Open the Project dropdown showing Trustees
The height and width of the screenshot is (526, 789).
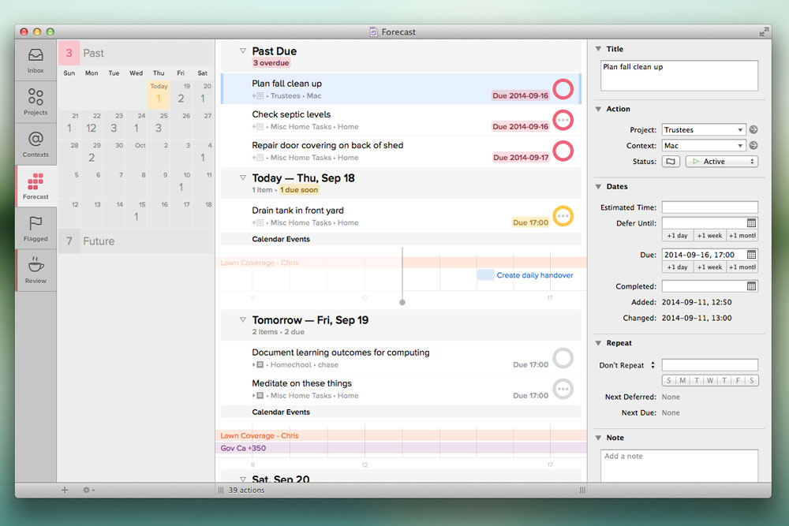(704, 130)
